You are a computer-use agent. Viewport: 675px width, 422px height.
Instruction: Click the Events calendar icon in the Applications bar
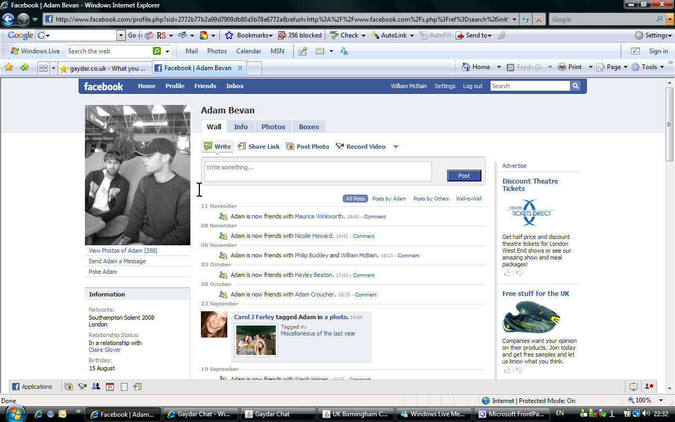tap(110, 387)
